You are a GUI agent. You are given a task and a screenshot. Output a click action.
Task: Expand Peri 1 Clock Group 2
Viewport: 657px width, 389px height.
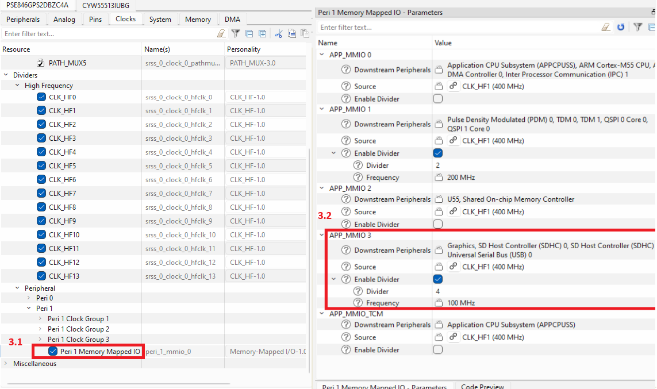40,329
